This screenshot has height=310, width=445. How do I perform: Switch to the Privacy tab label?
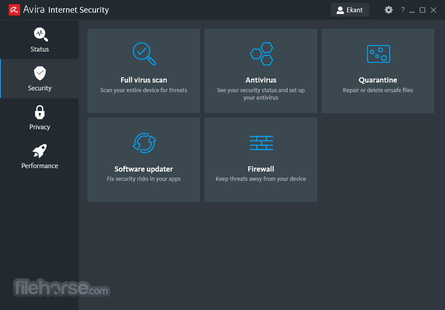tap(40, 127)
